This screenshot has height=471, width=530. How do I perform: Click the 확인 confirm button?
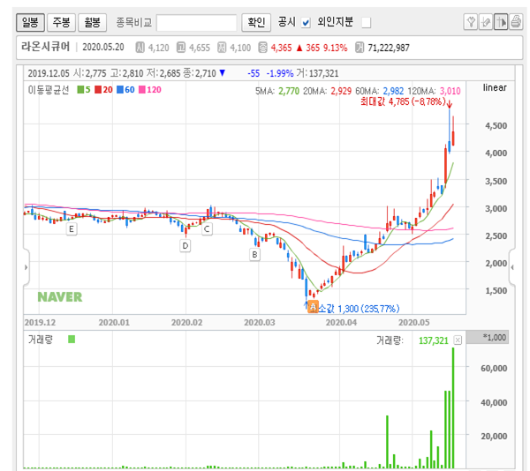click(256, 23)
